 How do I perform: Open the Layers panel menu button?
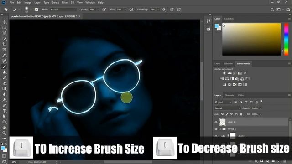(x=289, y=95)
